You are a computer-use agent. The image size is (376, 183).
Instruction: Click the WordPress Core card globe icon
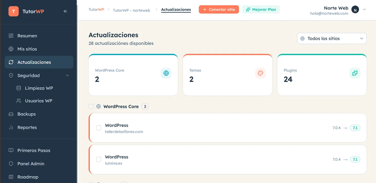(166, 73)
